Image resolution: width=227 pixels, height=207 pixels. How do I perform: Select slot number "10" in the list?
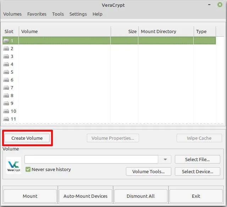13,111
